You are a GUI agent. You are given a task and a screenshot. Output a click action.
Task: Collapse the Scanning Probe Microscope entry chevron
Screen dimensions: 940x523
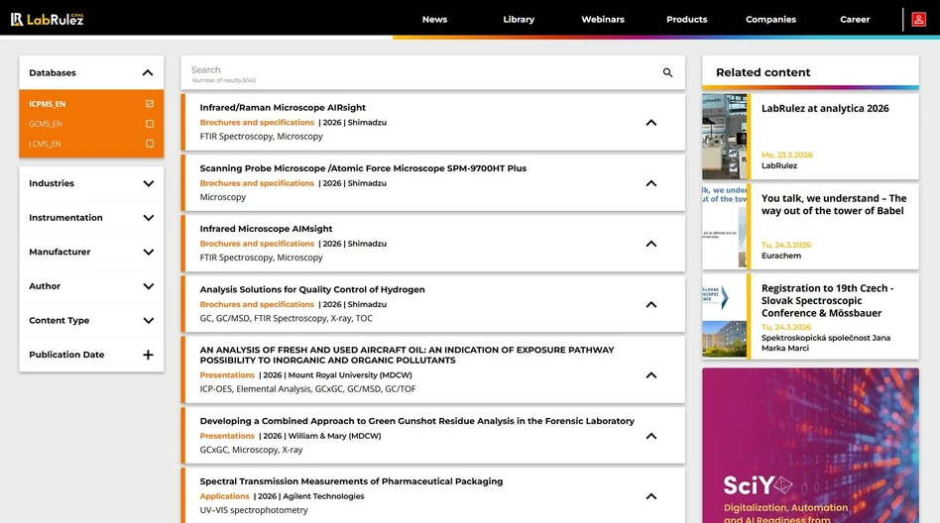click(650, 183)
